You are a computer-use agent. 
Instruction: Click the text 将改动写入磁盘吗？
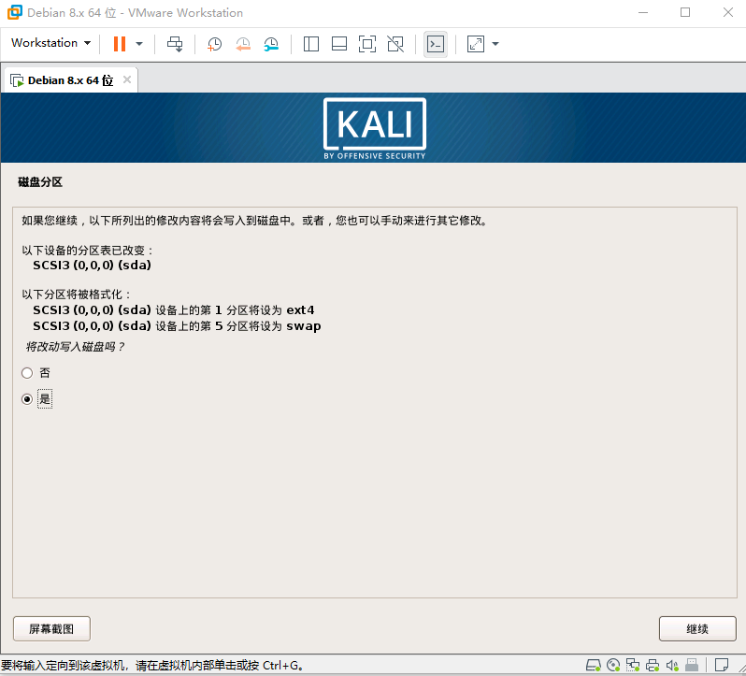(x=75, y=347)
